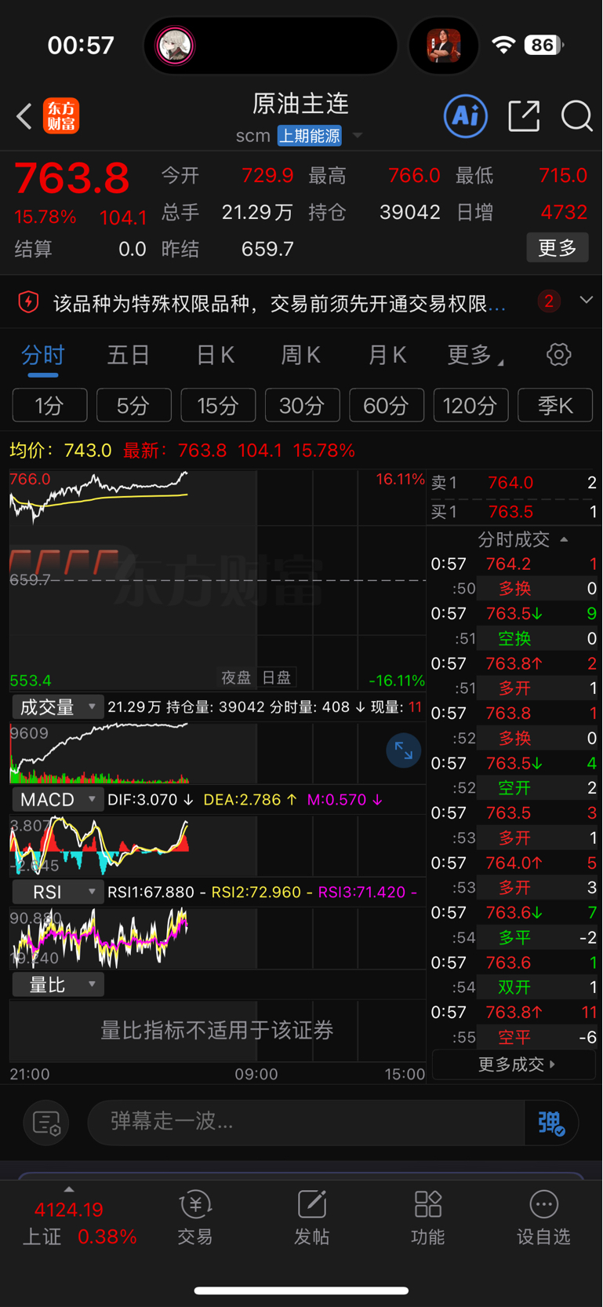Tap the 更多 quote details button
This screenshot has width=603, height=1307.
(558, 248)
